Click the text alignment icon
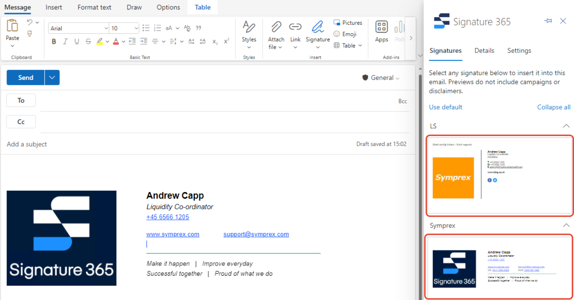 pyautogui.click(x=155, y=41)
